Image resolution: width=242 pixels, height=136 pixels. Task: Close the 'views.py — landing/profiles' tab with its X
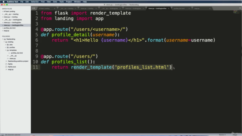(x=169, y=8)
